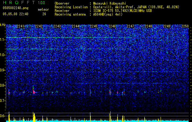The width and height of the screenshot is (192, 122).
Task: Click time marker 2248
Action: pyautogui.click(x=148, y=26)
